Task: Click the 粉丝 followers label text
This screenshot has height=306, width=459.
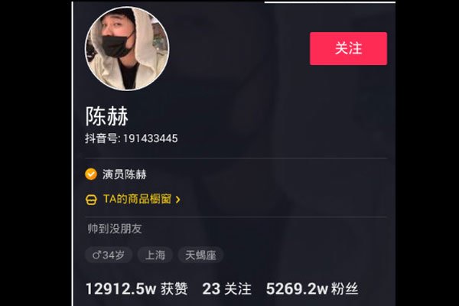Action: coord(345,288)
